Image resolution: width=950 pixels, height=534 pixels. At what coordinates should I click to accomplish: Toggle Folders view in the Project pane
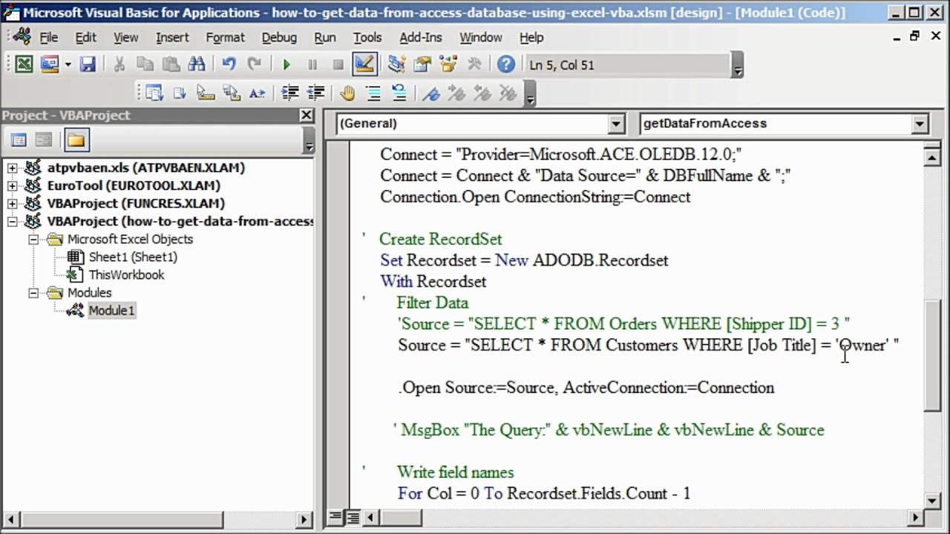coord(76,139)
